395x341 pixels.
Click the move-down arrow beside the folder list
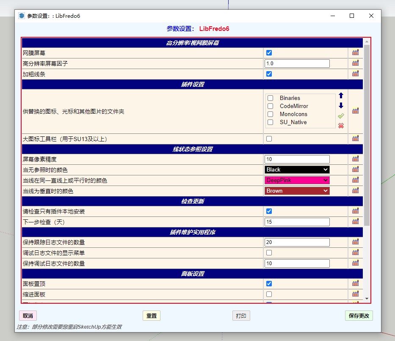(x=341, y=105)
